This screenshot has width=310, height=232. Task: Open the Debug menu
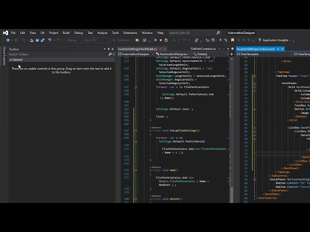[78, 33]
